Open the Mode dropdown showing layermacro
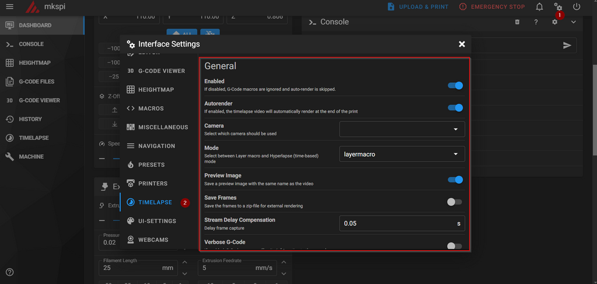The image size is (597, 284). tap(402, 154)
